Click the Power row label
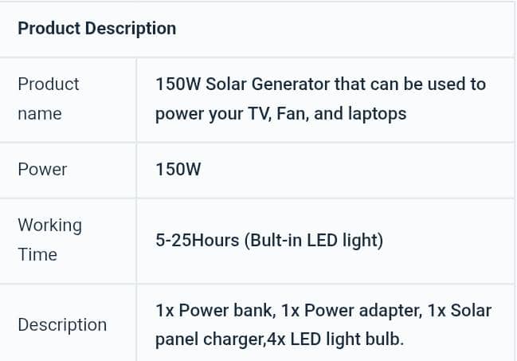Screen dimensions: 517x361 pyautogui.click(x=42, y=170)
